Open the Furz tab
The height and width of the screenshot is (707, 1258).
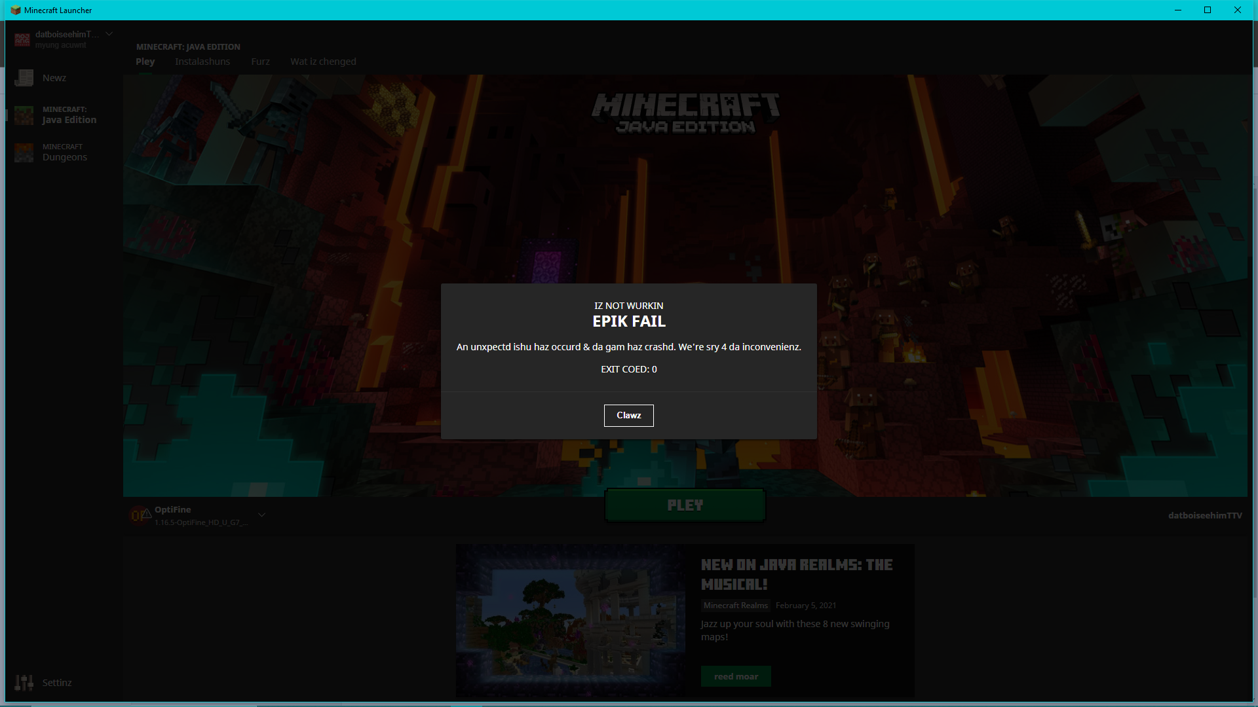click(260, 62)
